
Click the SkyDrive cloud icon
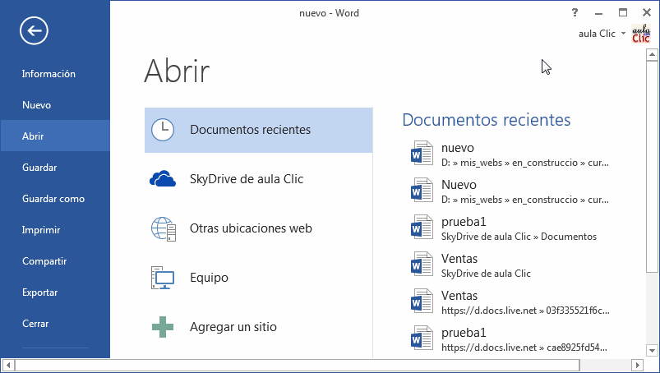tap(163, 179)
